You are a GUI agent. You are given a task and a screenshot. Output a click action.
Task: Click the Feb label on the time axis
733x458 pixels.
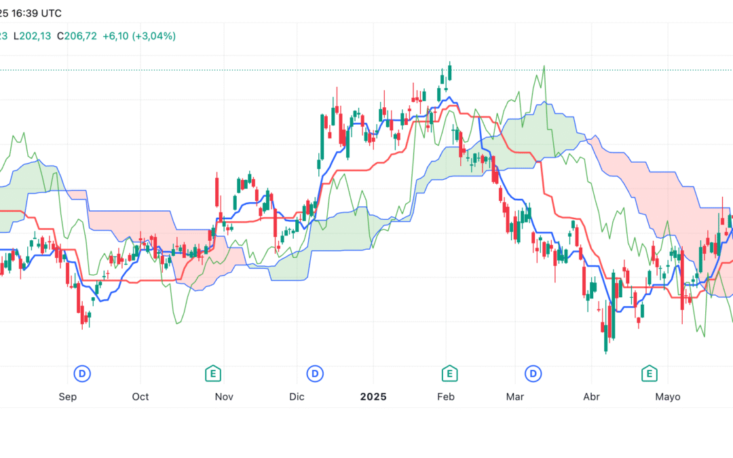(x=446, y=396)
